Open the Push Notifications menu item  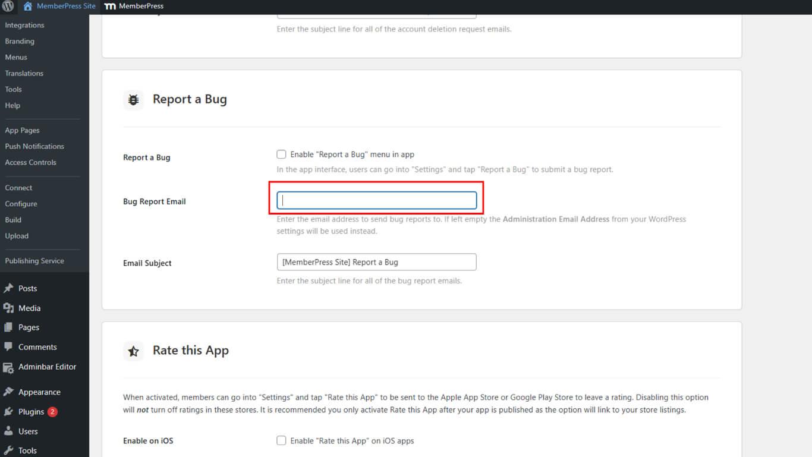[x=34, y=146]
